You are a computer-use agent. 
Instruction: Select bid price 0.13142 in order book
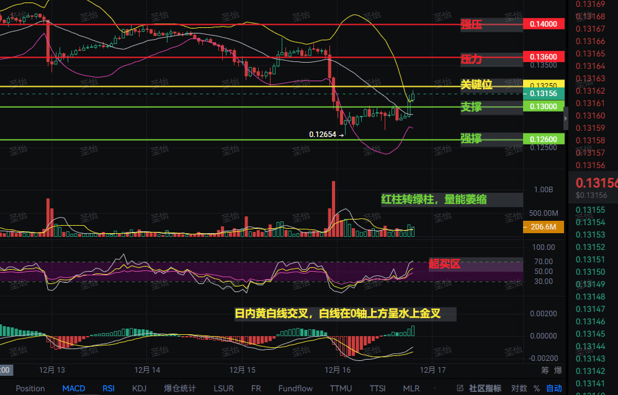pyautogui.click(x=591, y=371)
